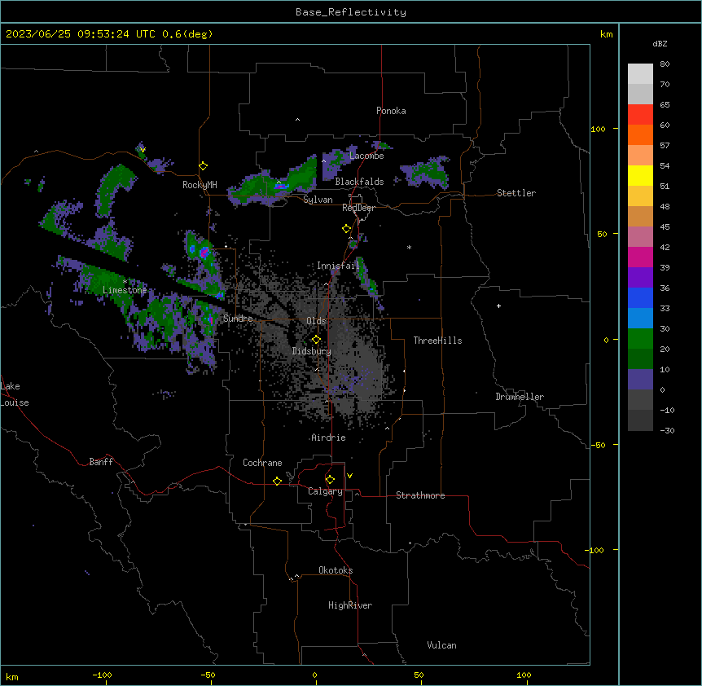Click the Cochrane city label
Image resolution: width=702 pixels, height=686 pixels.
click(x=262, y=463)
